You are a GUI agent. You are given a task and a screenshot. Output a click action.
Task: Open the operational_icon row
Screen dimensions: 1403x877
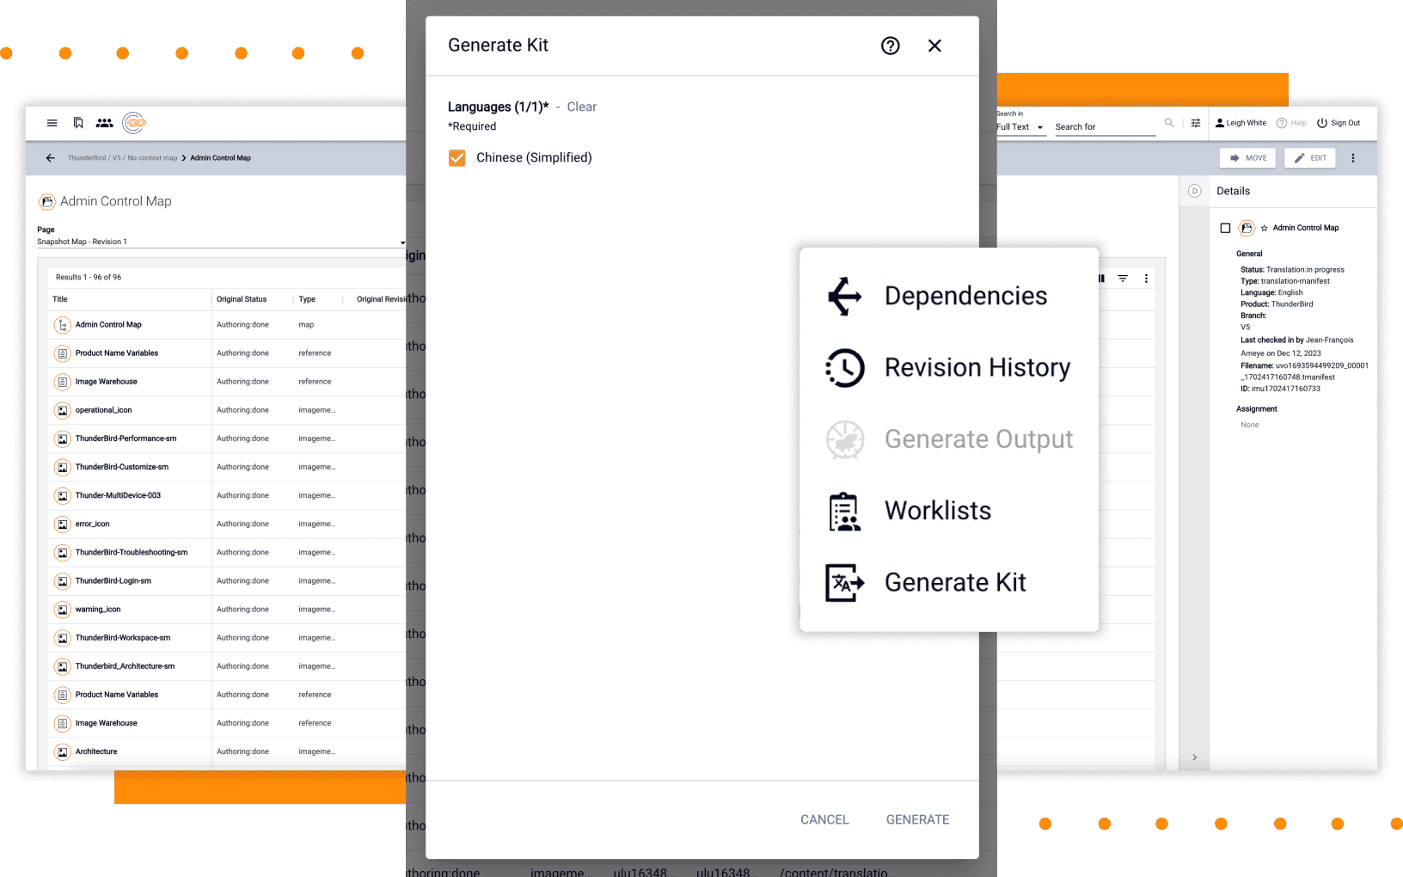point(227,410)
